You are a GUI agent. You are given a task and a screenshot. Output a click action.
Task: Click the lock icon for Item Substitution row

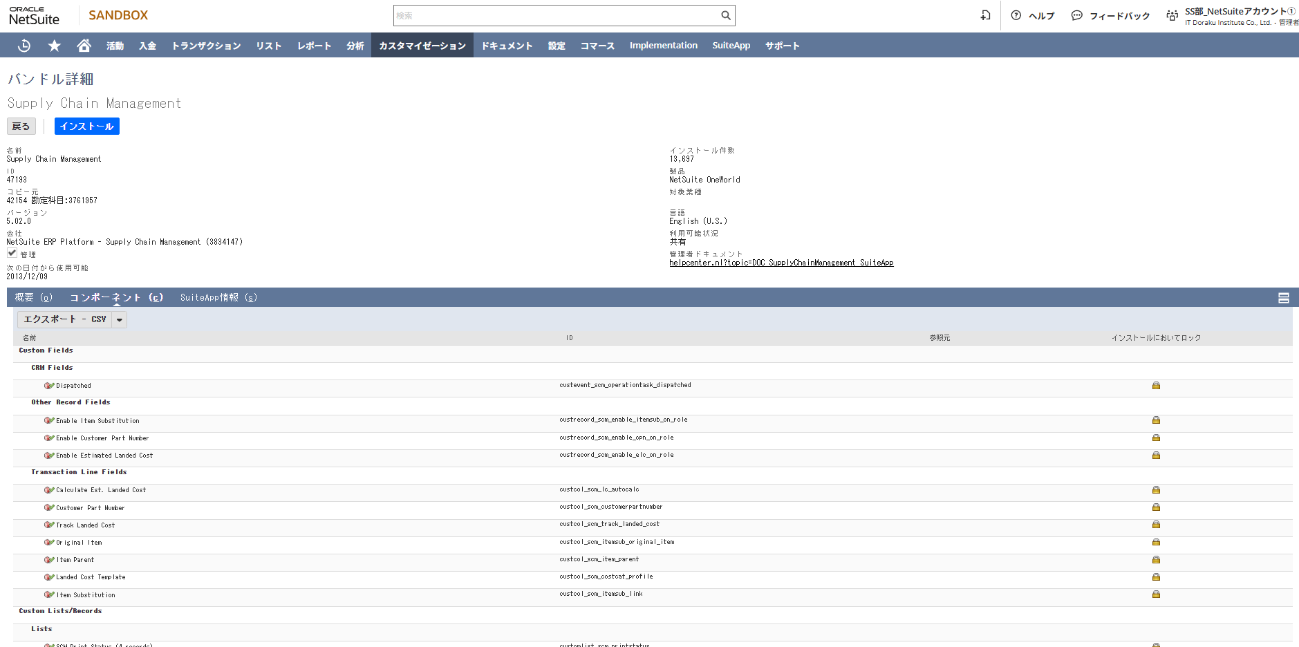1156,594
